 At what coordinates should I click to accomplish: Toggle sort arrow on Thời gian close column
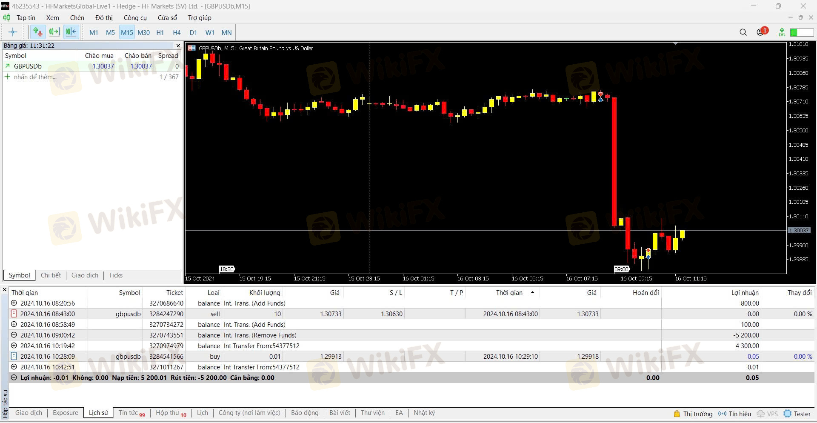(x=532, y=292)
